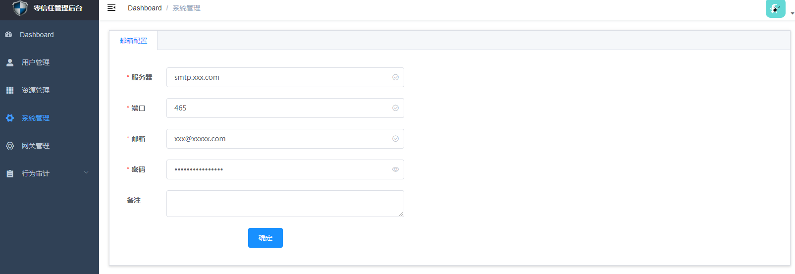Toggle password visibility eye icon

pos(395,169)
